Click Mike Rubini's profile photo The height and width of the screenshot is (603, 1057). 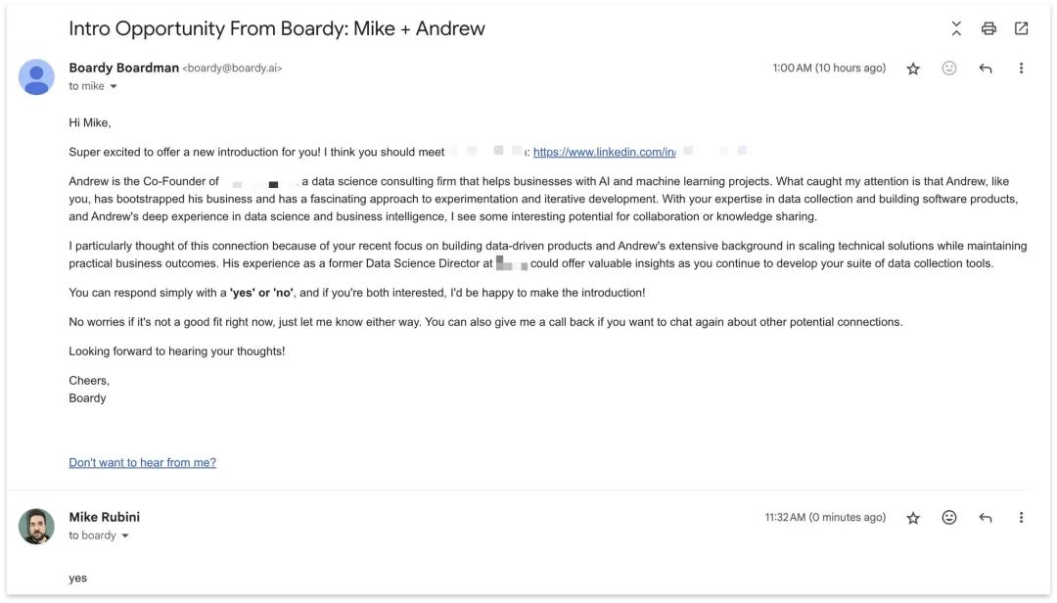36,526
